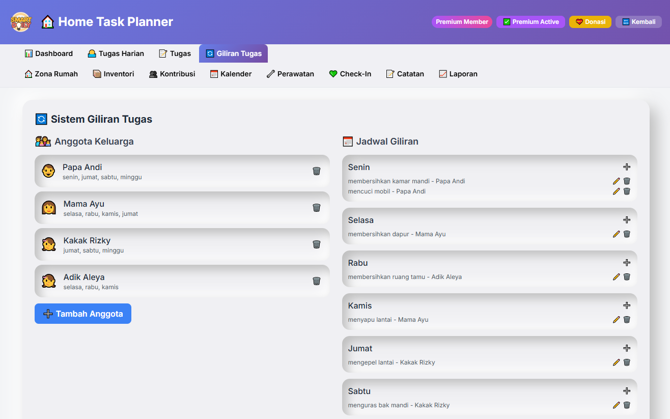Delete Papa Andi from family members
This screenshot has width=670, height=419.
pyautogui.click(x=316, y=171)
